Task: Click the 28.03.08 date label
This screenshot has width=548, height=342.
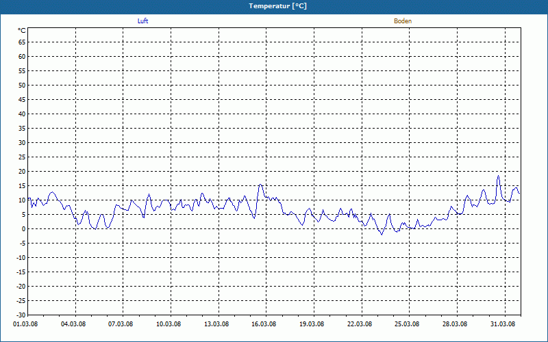Action: click(x=455, y=324)
